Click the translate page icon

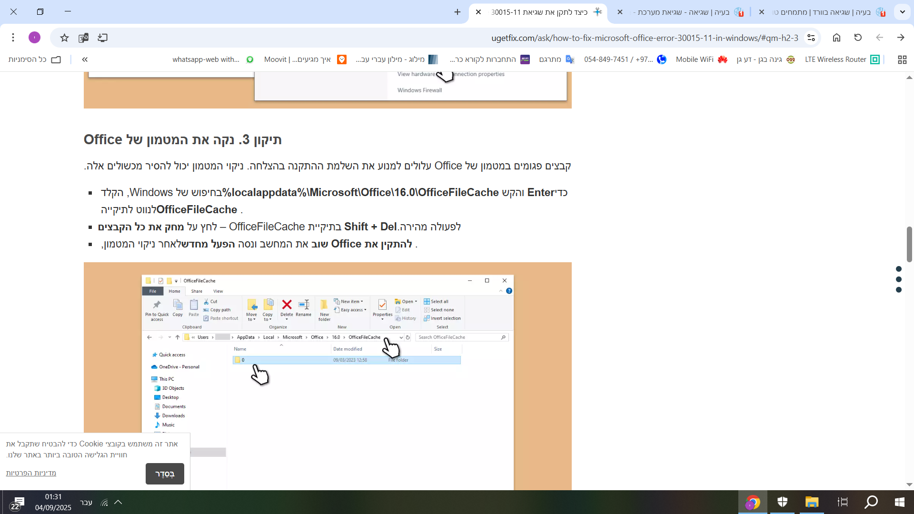pos(84,38)
